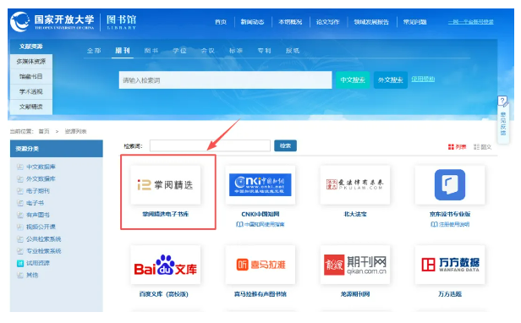Open the 掌阅精选电子书库 title link

pos(166,214)
